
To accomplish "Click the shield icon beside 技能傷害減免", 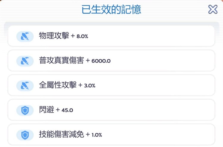I will [25, 135].
